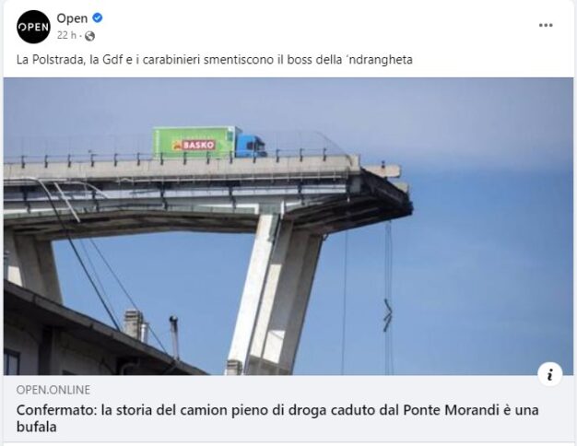
Task: Click the collapsed bridge deck edge in photo
Action: pyautogui.click(x=386, y=188)
